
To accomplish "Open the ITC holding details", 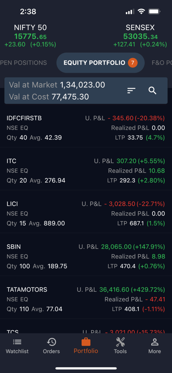I will (x=86, y=171).
